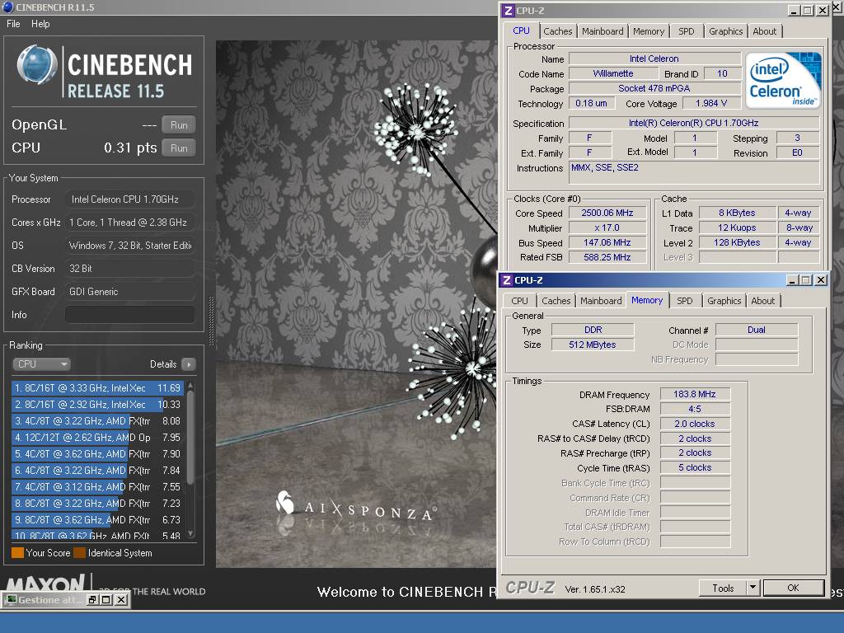The width and height of the screenshot is (844, 633).
Task: Open the CPU ranking type dropdown
Action: 41,363
